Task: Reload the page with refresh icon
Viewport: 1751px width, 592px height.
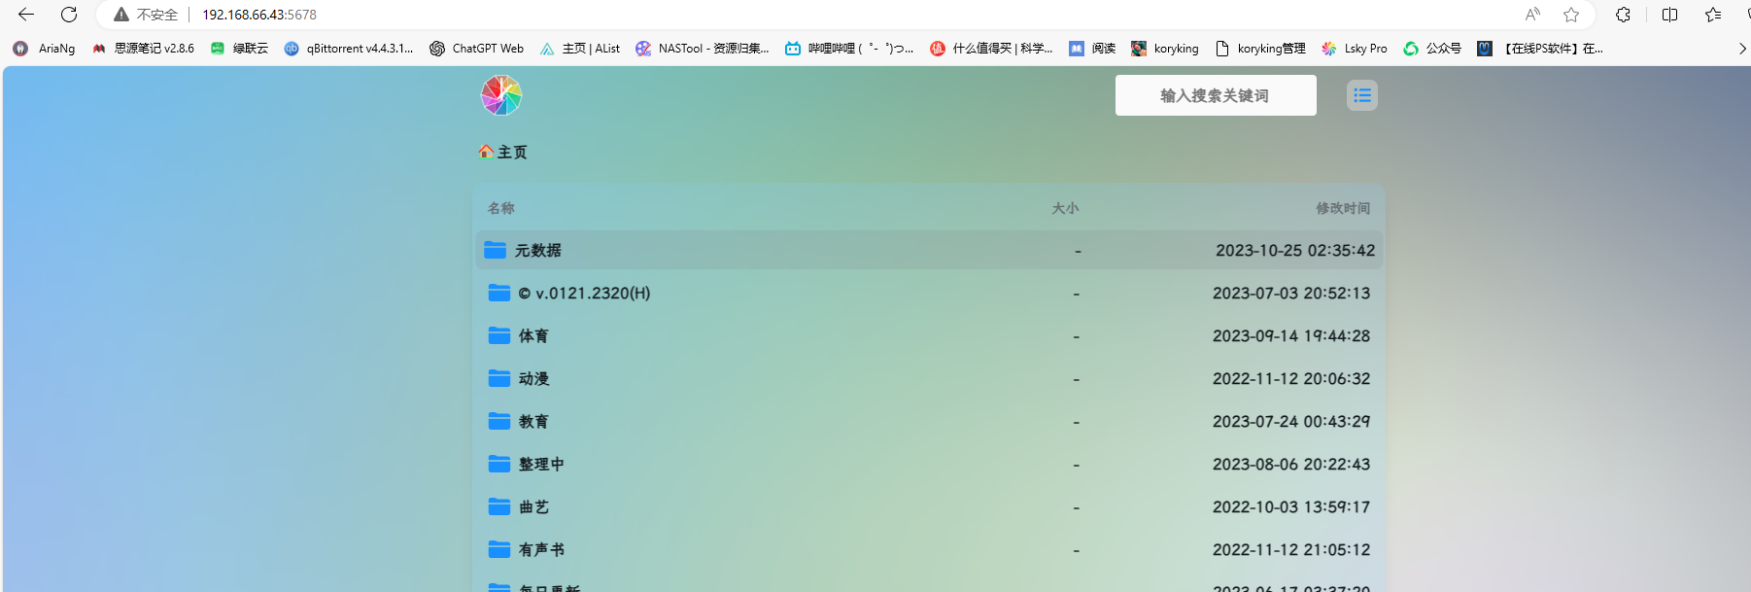Action: pos(69,15)
